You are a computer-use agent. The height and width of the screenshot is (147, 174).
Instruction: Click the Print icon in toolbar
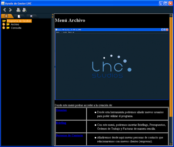pos(18,10)
